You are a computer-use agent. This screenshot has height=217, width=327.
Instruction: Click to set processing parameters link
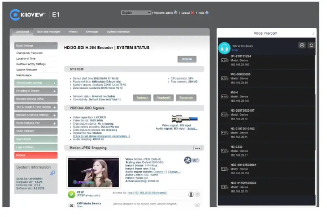(101, 136)
